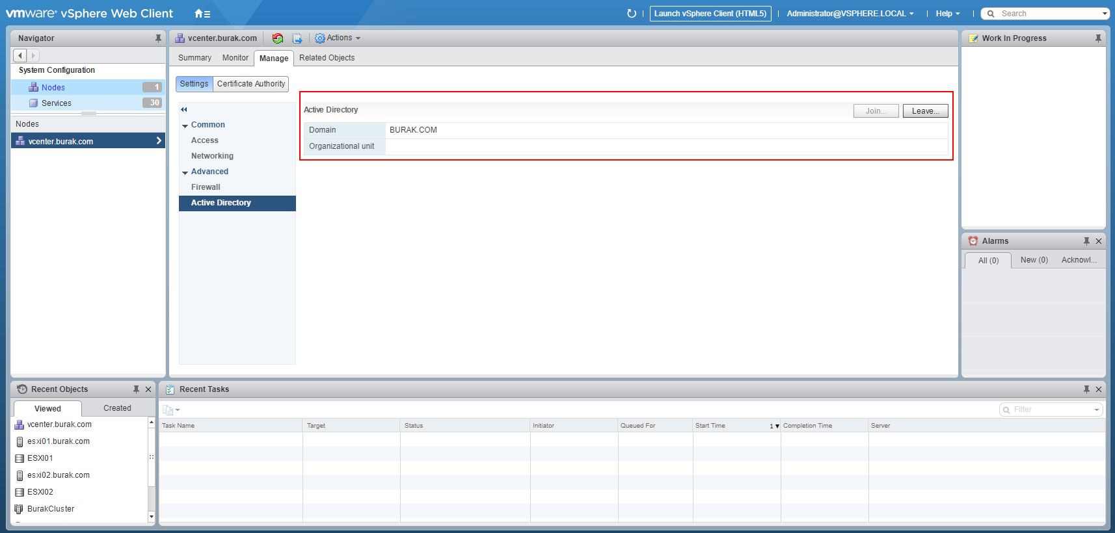Select Active Directory in settings list

(x=237, y=203)
